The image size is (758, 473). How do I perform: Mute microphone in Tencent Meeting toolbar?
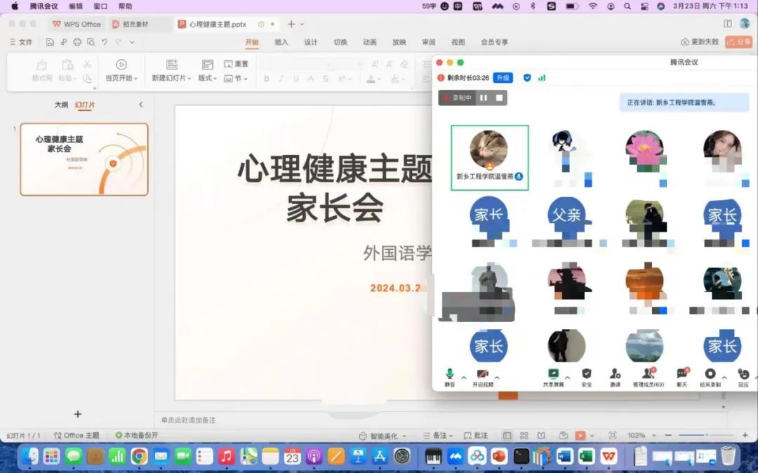[450, 375]
